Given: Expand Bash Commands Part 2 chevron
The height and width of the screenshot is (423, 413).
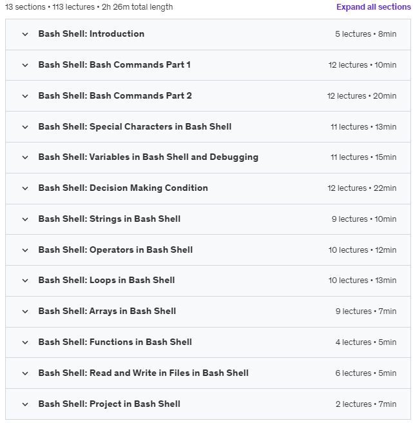Looking at the screenshot, I should [25, 96].
